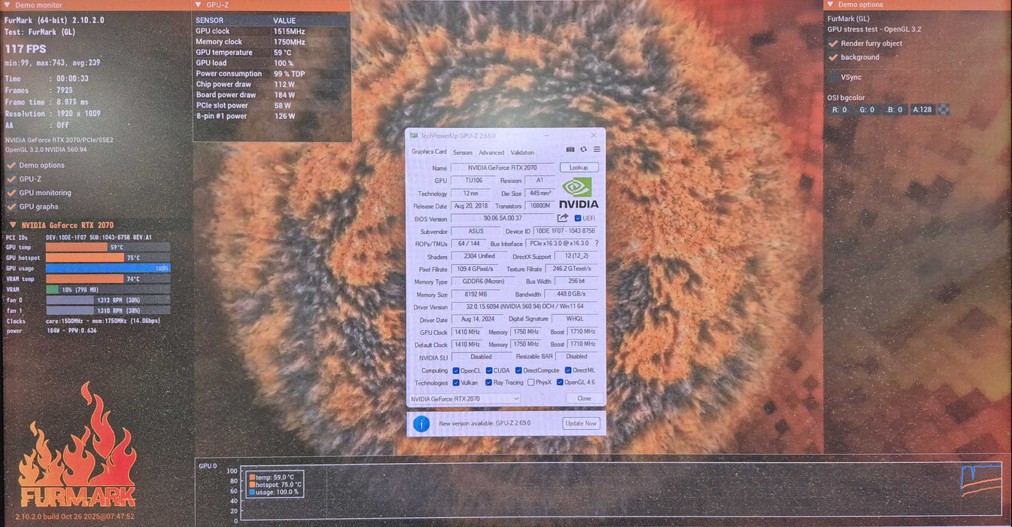Image resolution: width=1012 pixels, height=527 pixels.
Task: Open the OSI bgcolor swatch
Action: (x=943, y=110)
